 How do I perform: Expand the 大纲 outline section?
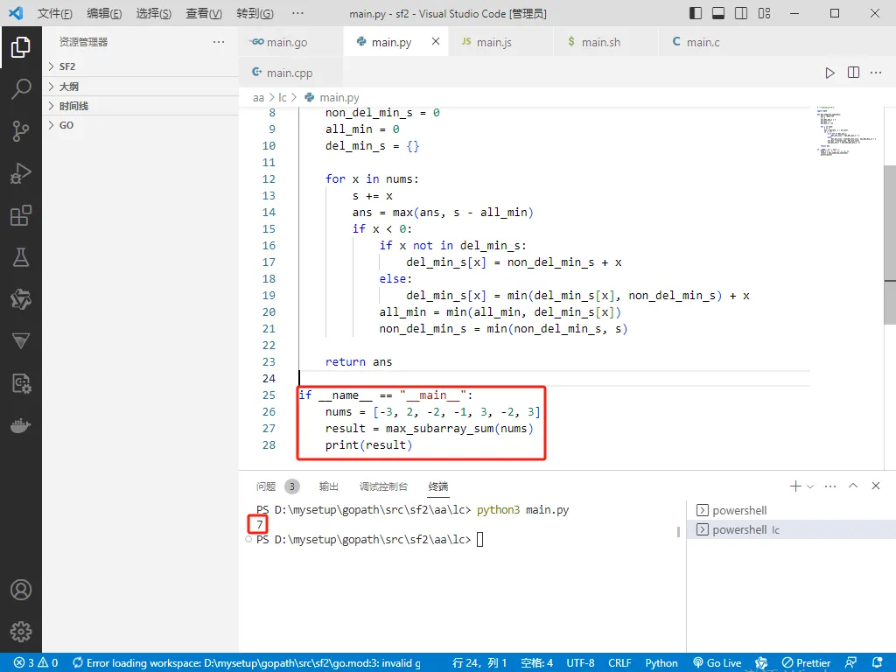[141, 87]
